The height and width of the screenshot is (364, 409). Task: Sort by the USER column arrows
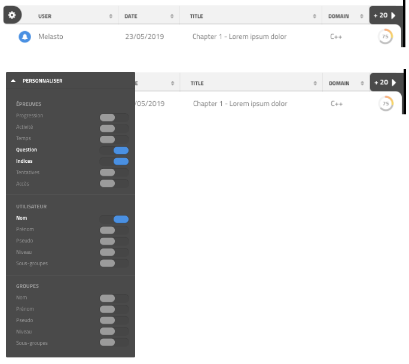click(111, 16)
